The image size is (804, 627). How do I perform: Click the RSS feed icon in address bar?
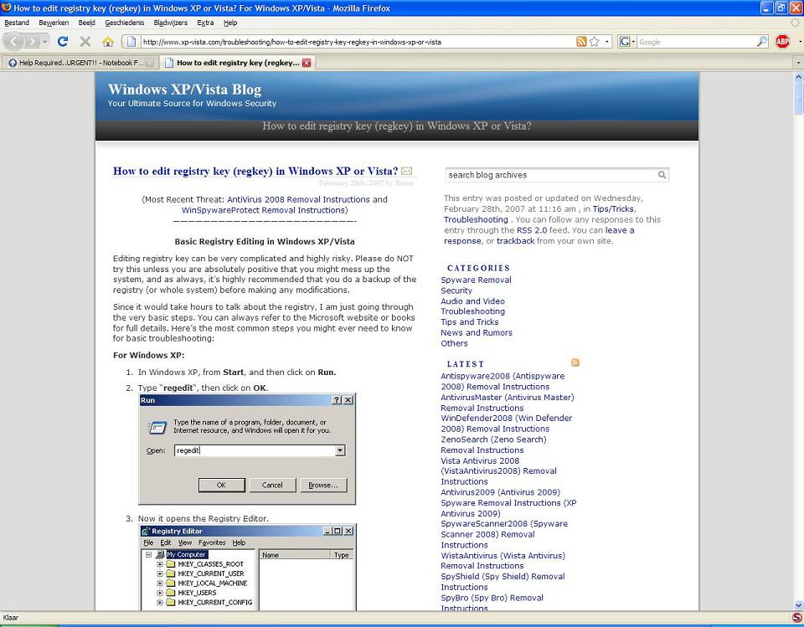coord(581,42)
